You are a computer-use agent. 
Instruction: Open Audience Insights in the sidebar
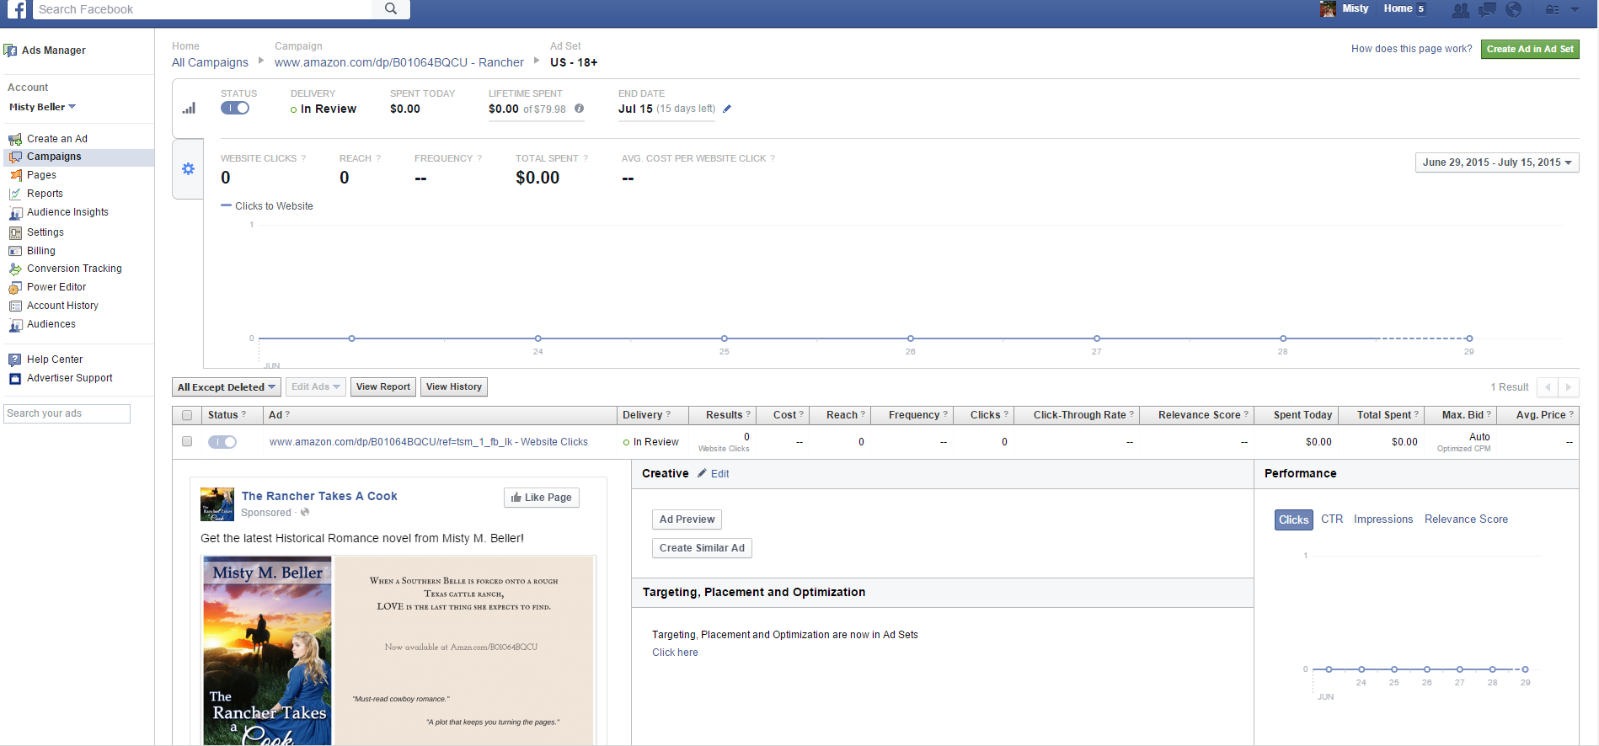tap(67, 212)
